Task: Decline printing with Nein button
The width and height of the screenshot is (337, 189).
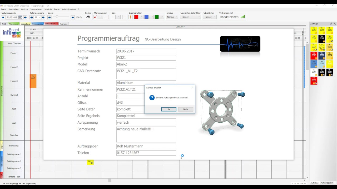Action: point(186,109)
